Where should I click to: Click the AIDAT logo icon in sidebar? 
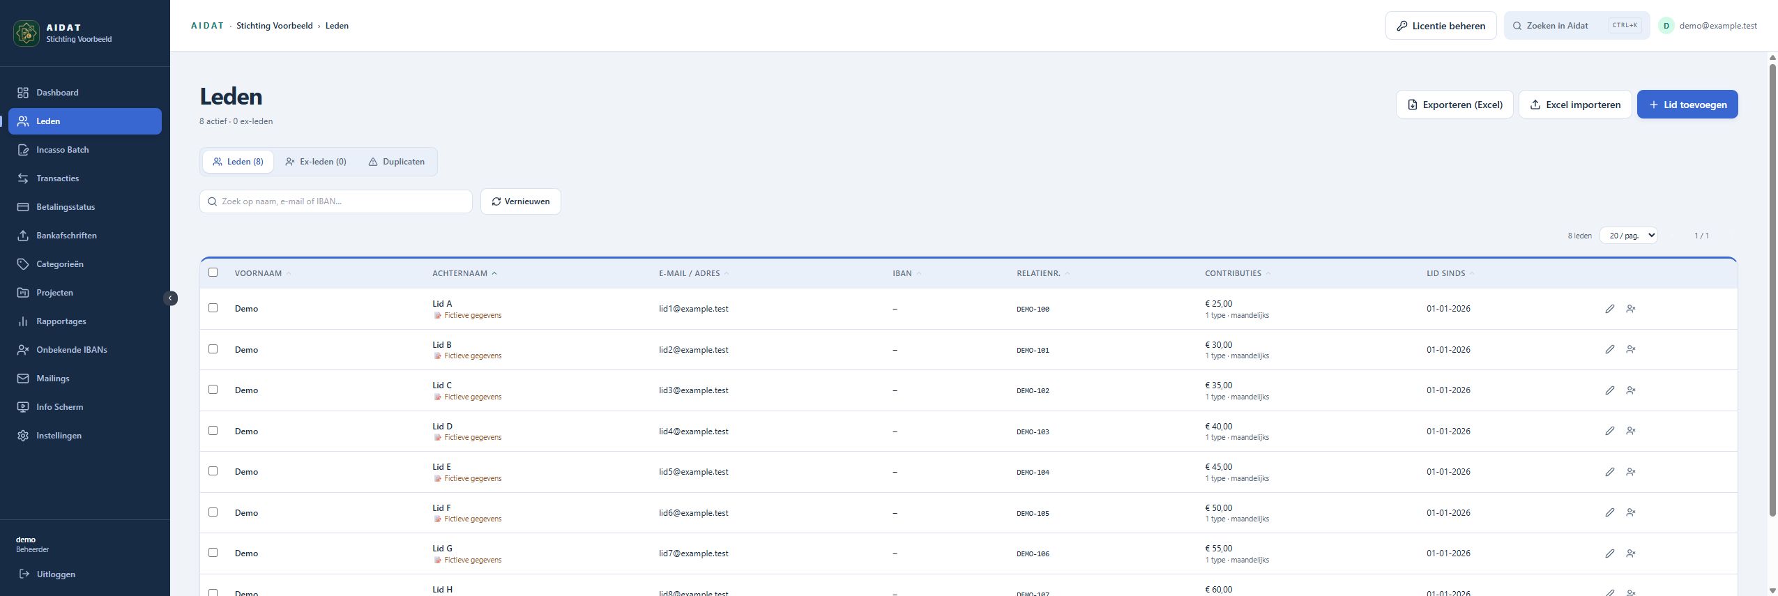coord(26,33)
